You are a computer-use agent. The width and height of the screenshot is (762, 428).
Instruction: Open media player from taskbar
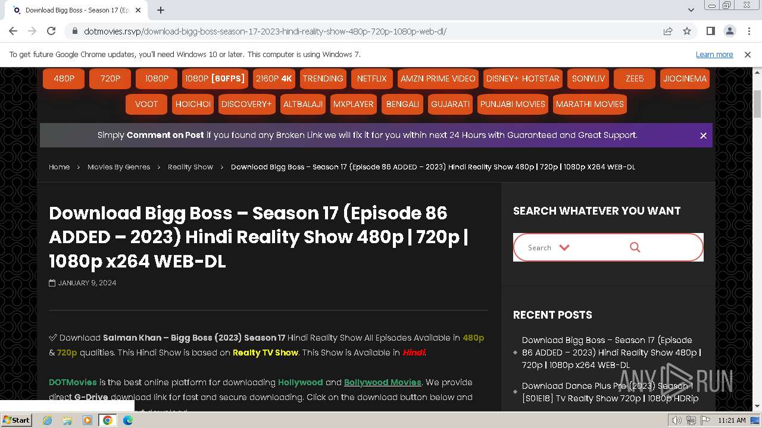click(88, 420)
